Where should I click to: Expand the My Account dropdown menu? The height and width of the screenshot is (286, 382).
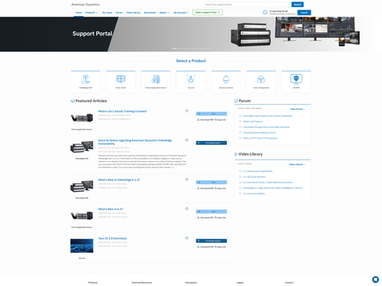(x=181, y=12)
